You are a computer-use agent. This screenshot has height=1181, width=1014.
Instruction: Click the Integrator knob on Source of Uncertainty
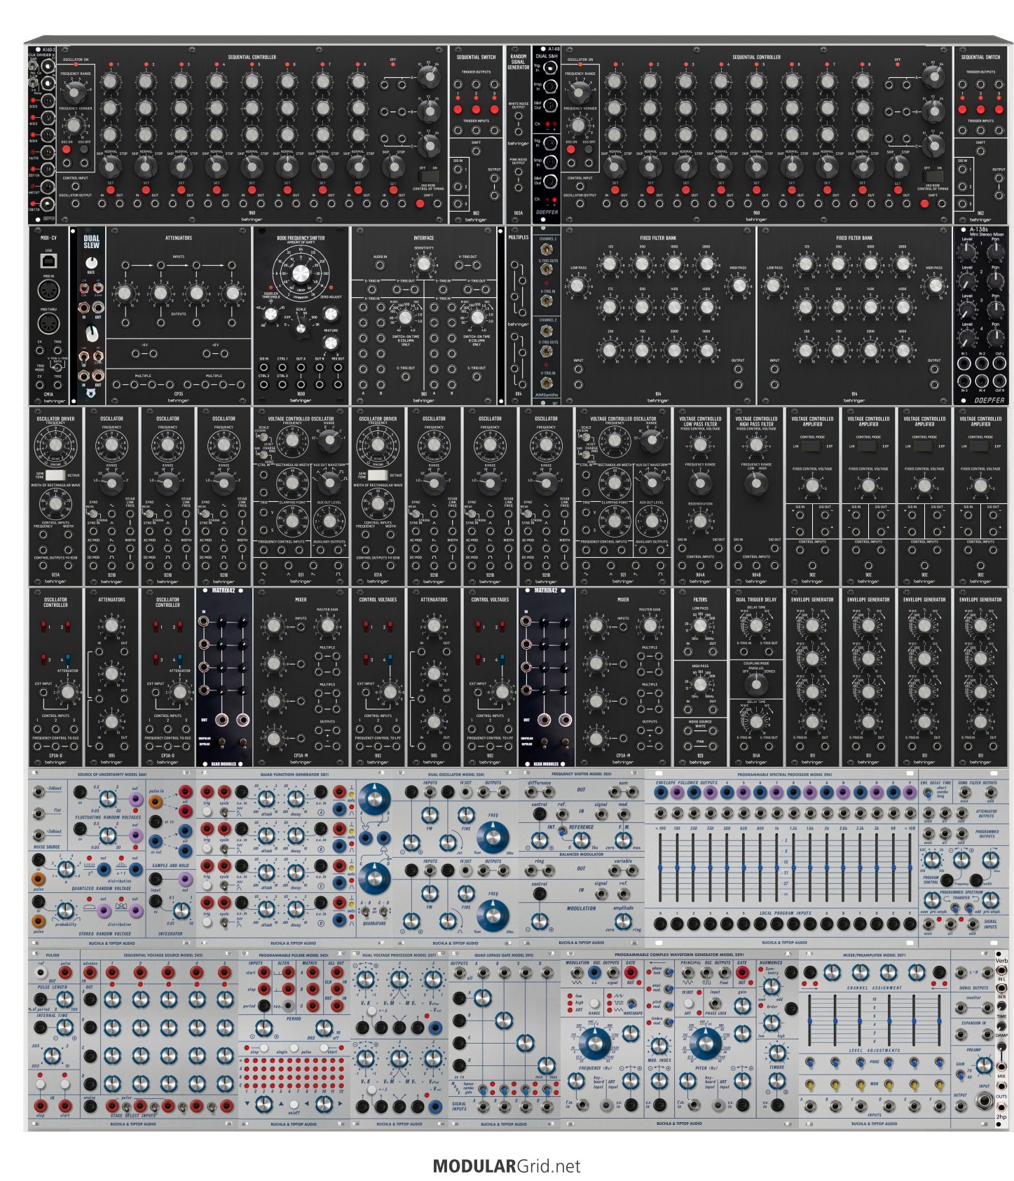click(x=181, y=910)
